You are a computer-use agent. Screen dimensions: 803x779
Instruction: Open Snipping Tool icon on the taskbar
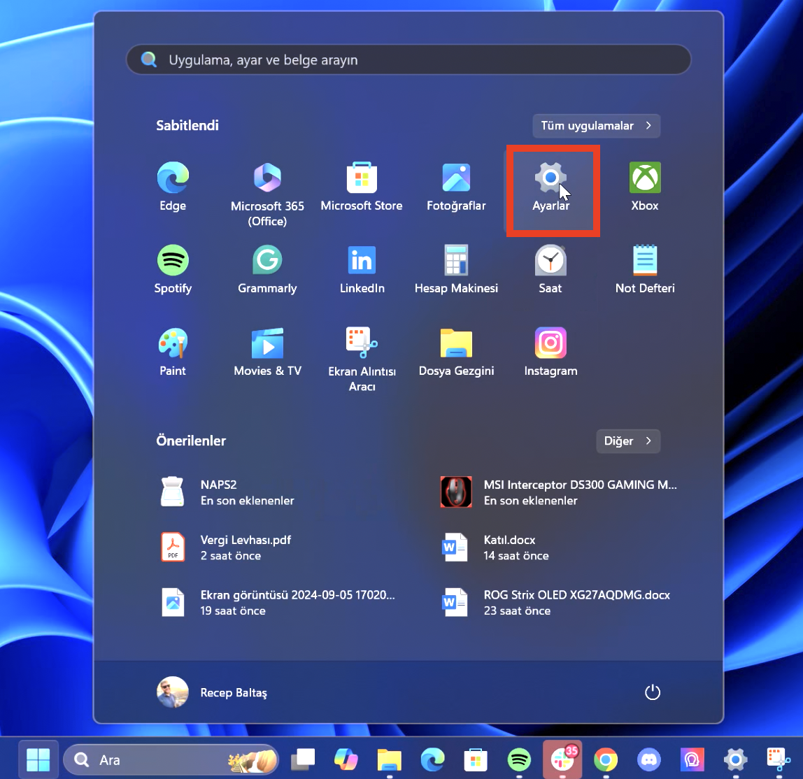779,759
